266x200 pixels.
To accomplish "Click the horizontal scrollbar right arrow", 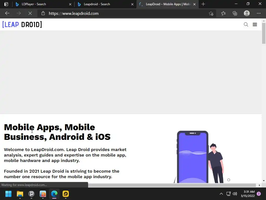I will click(259, 185).
